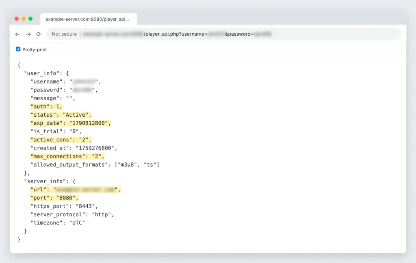Reload the page with the refresh icon
The image size is (416, 263).
[39, 34]
